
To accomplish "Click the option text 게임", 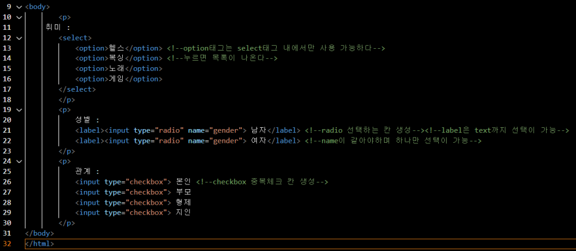I will pyautogui.click(x=117, y=79).
